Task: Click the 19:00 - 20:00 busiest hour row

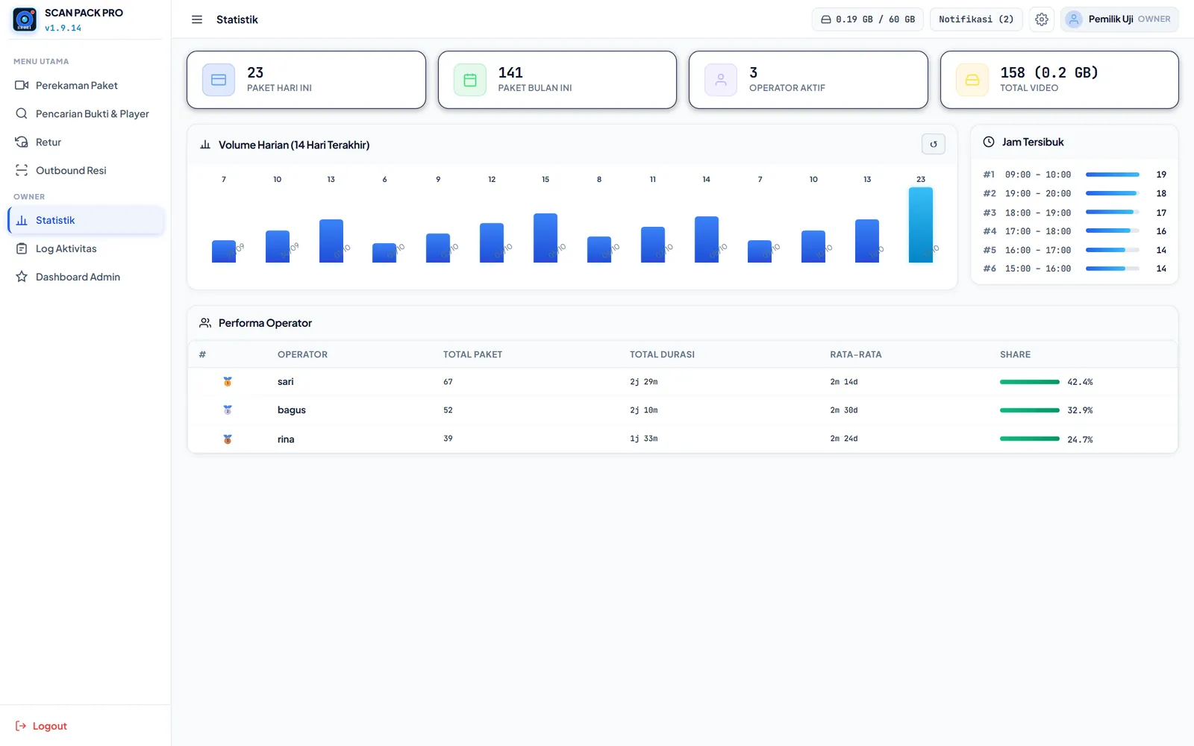Action: click(x=1075, y=193)
